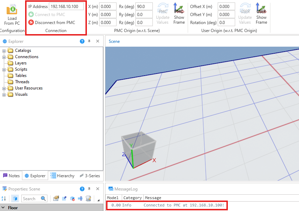299x211 pixels.
Task: Switch to the Hierarchy tab
Action: pos(62,176)
